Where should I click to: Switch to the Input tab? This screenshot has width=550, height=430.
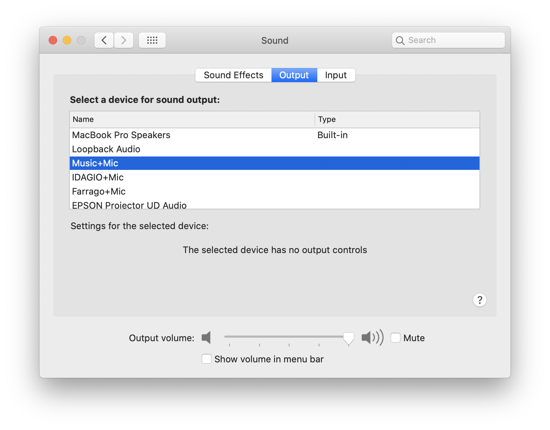(336, 75)
